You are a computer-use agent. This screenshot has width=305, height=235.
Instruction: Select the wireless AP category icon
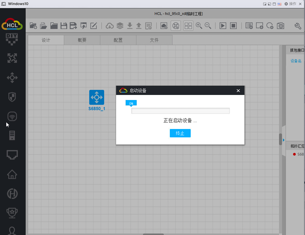[12, 116]
